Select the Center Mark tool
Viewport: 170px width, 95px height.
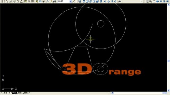coord(44,1)
